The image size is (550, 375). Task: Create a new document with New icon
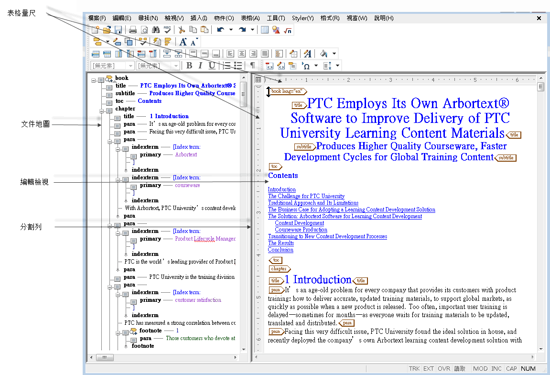pyautogui.click(x=96, y=30)
